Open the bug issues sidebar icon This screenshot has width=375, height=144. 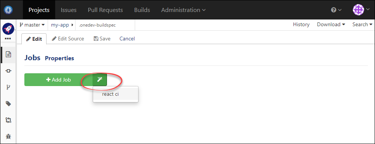(x=8, y=137)
